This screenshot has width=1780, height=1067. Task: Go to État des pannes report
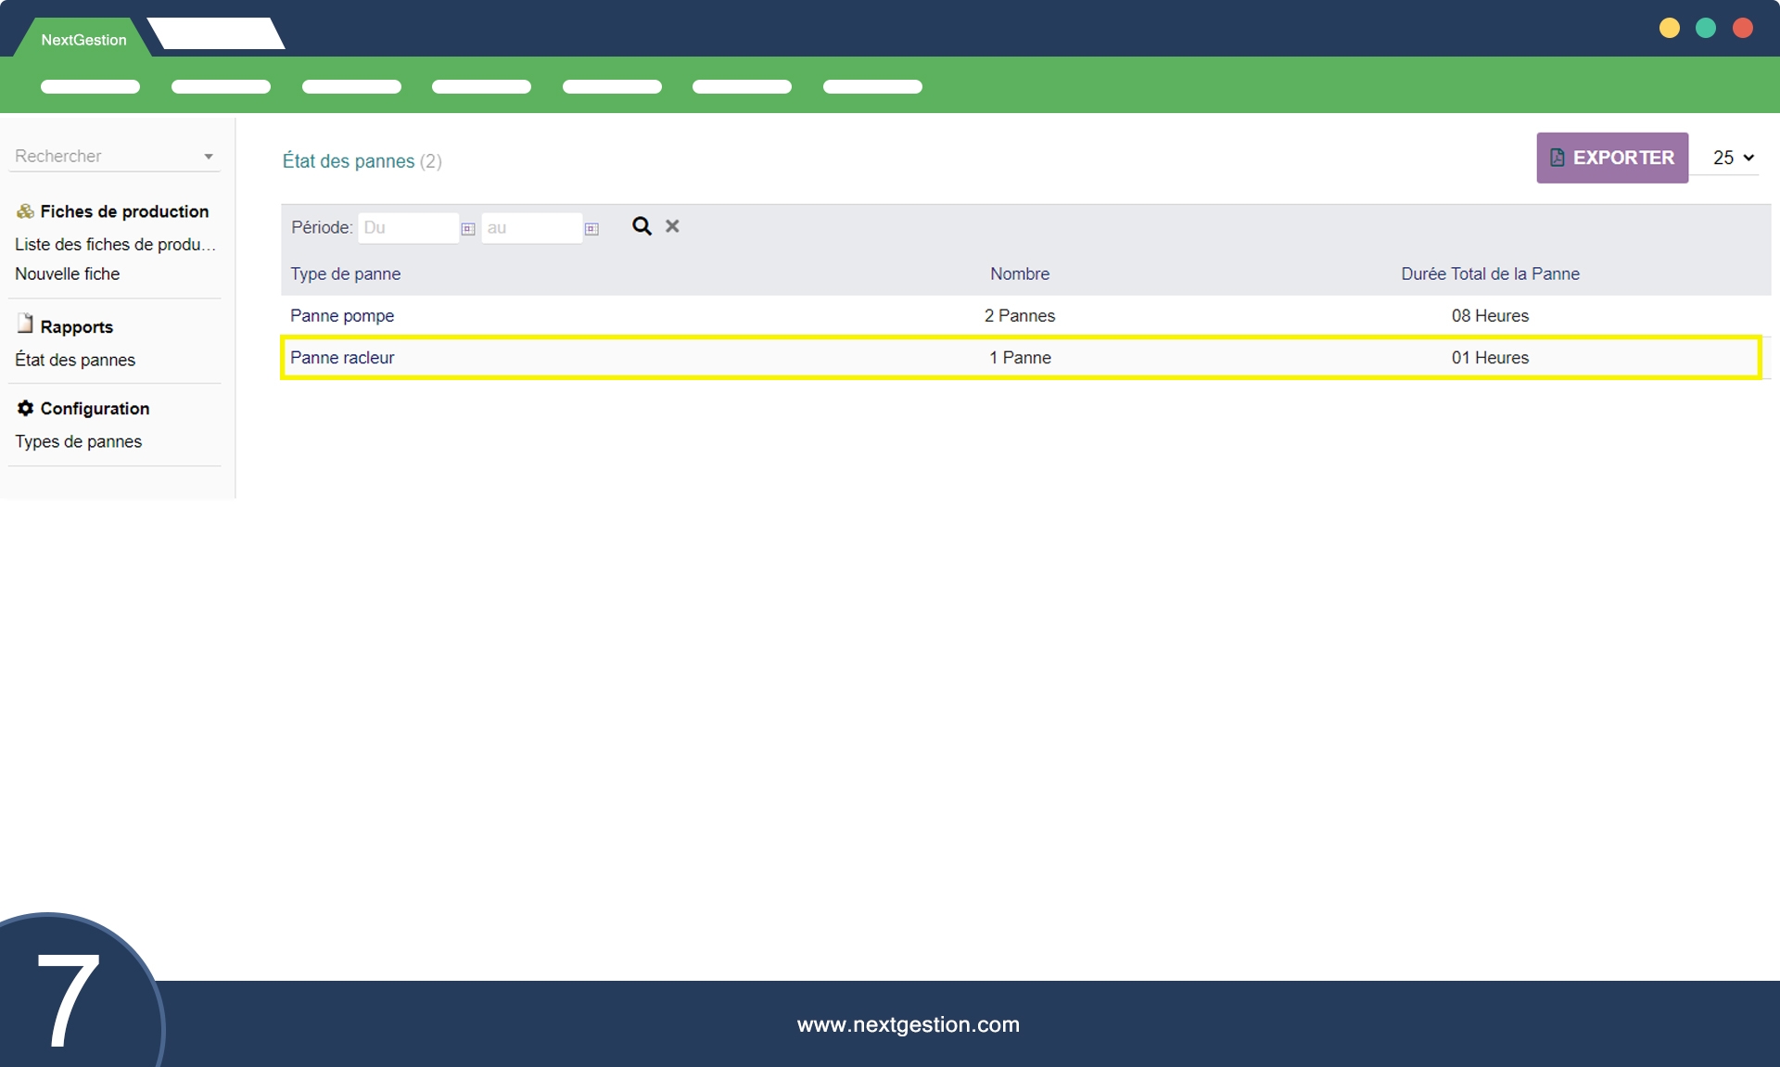[x=75, y=360]
